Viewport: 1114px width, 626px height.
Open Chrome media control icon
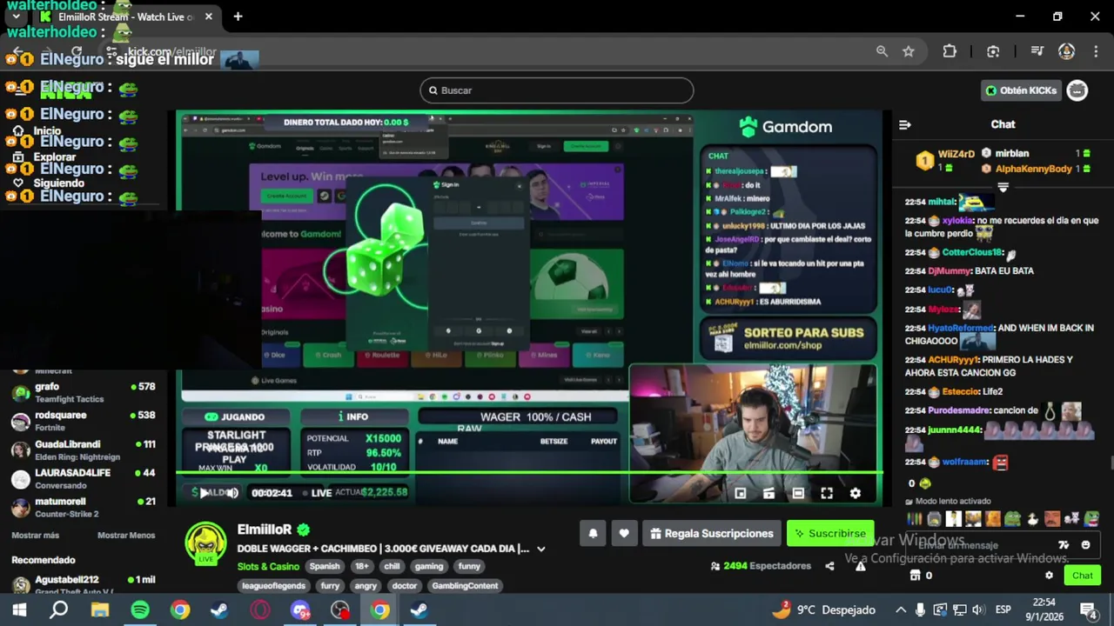[x=1037, y=51]
